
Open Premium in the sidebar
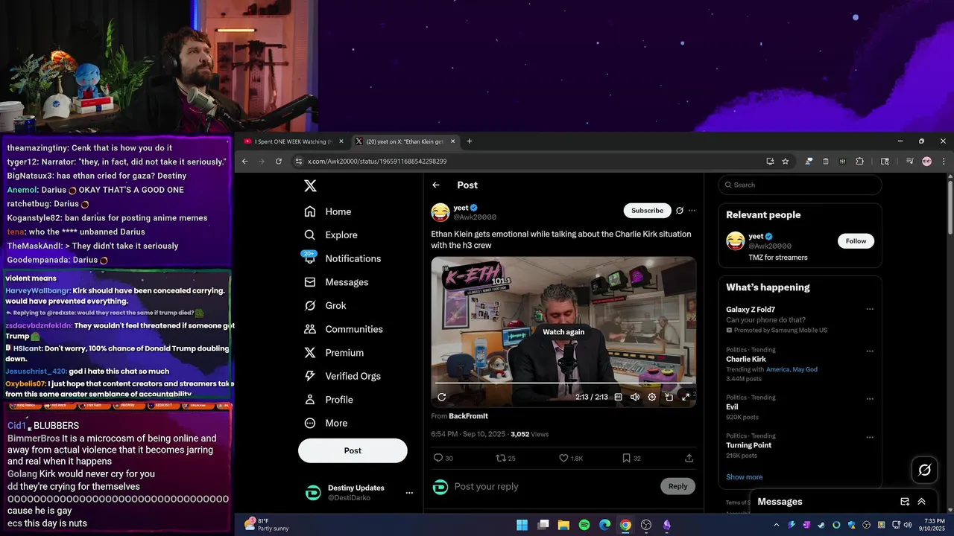pos(334,353)
